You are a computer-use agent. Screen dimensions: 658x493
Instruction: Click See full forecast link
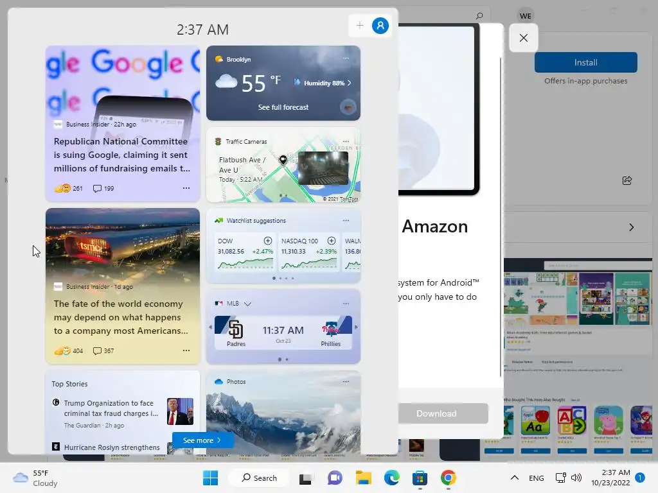pos(283,107)
